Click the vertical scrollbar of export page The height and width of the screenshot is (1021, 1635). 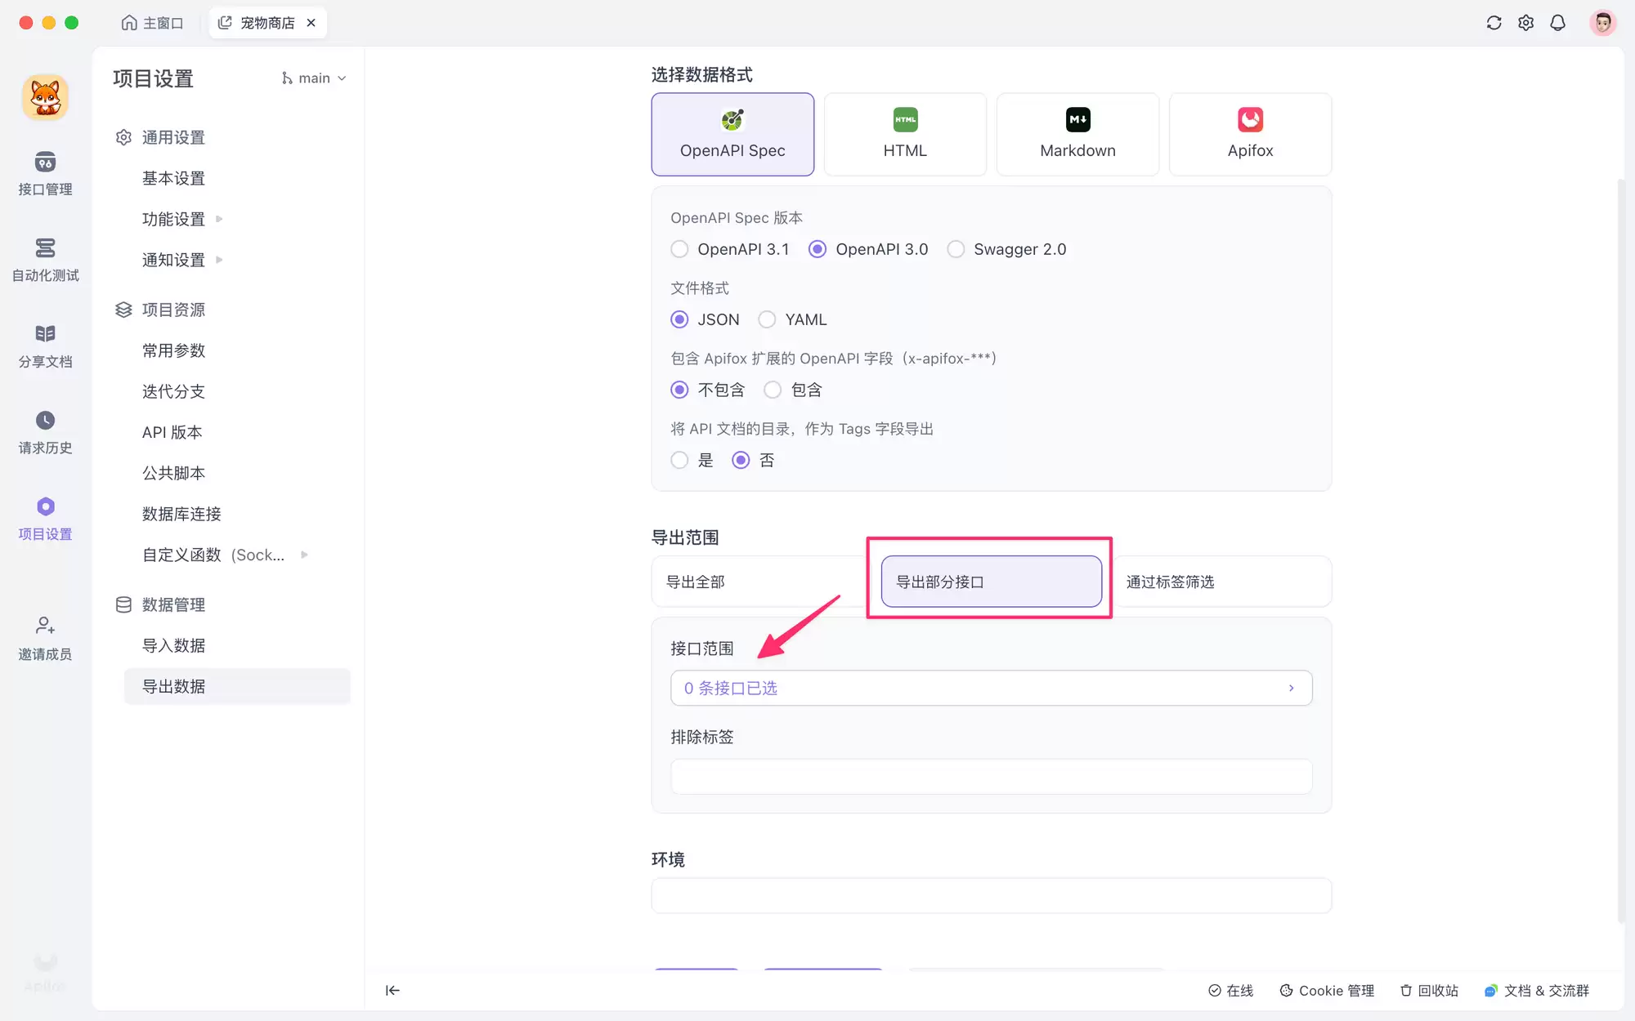[x=1621, y=551]
